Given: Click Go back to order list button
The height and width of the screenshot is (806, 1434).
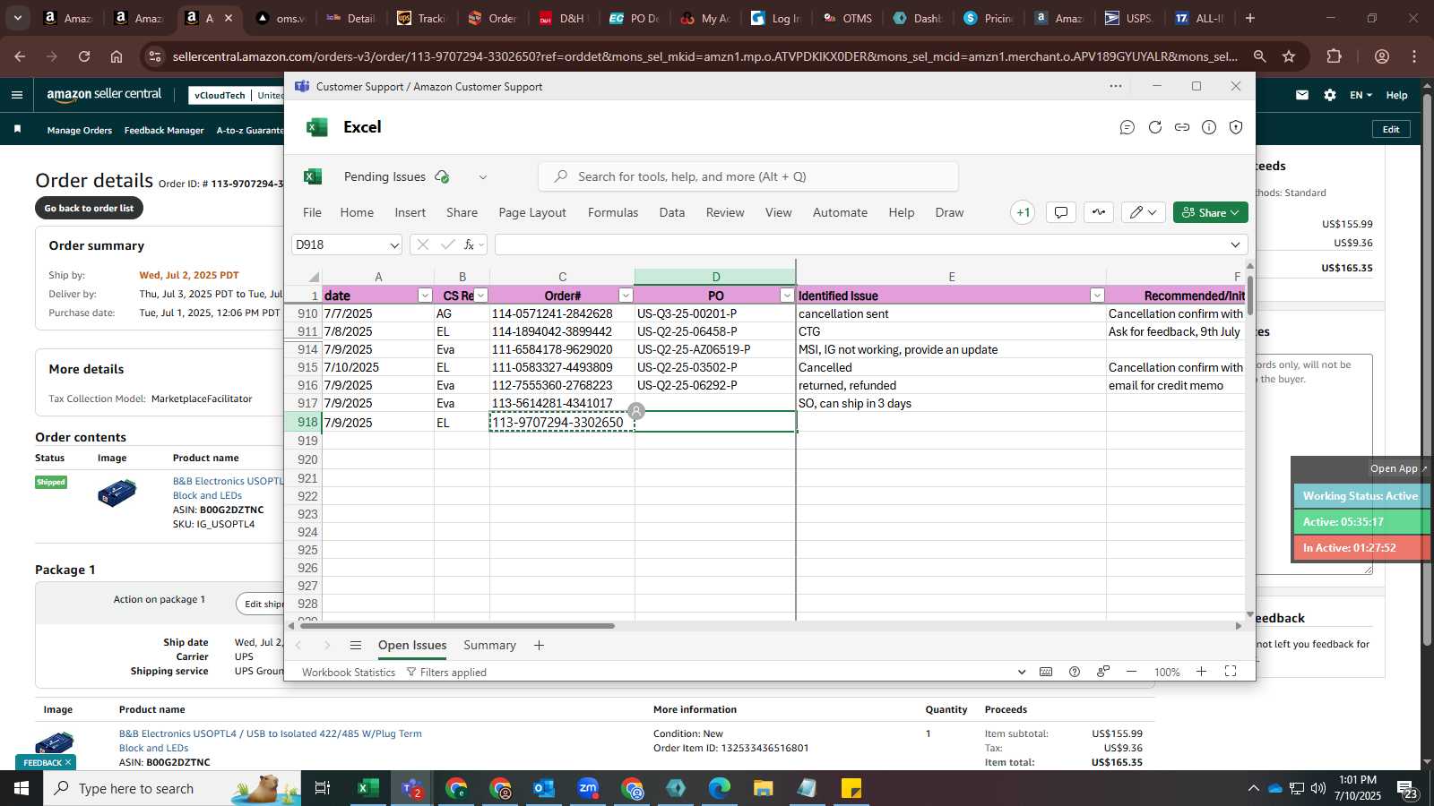Looking at the screenshot, I should (89, 208).
